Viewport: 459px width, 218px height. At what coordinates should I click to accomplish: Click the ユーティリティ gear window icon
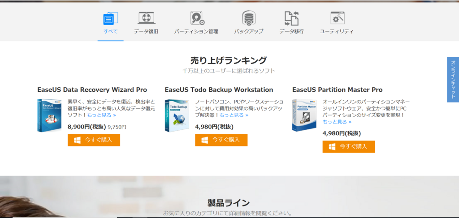click(337, 18)
